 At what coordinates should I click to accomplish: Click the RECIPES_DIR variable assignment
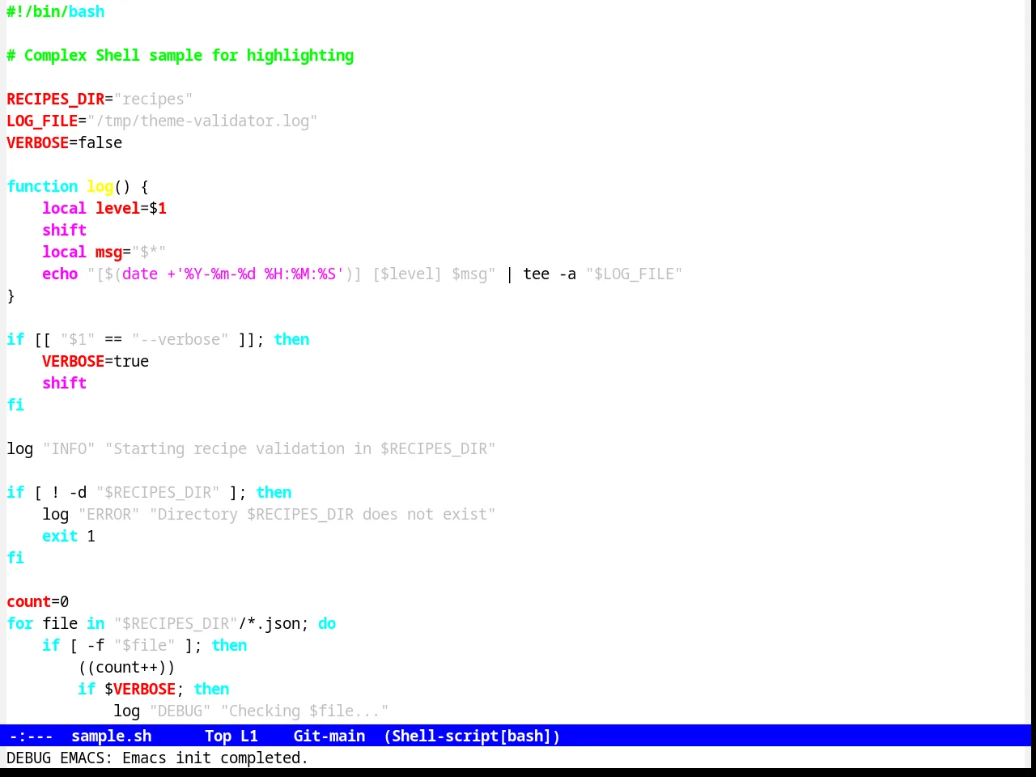point(100,99)
